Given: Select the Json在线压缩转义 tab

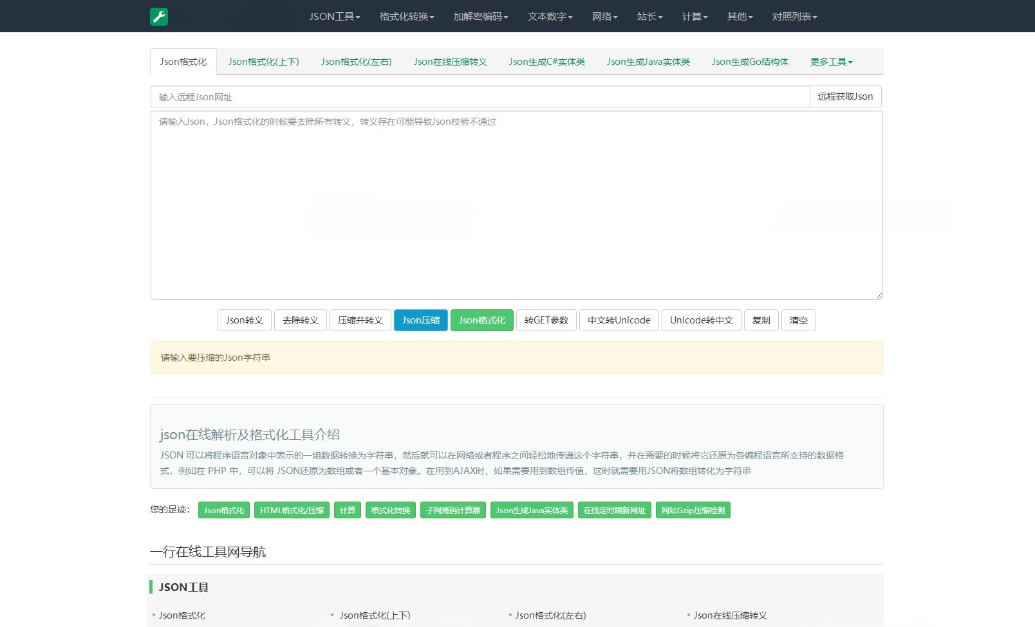Looking at the screenshot, I should (x=451, y=62).
